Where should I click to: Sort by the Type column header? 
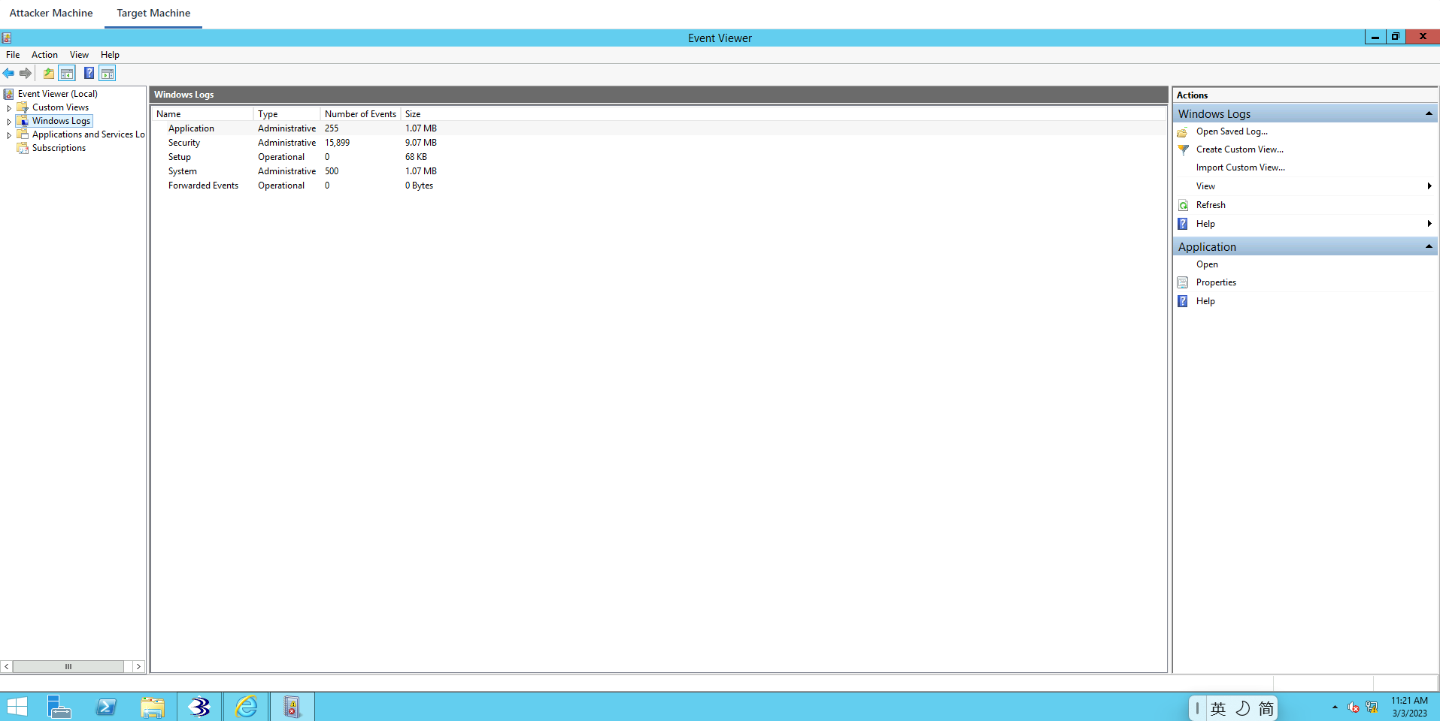coord(286,114)
